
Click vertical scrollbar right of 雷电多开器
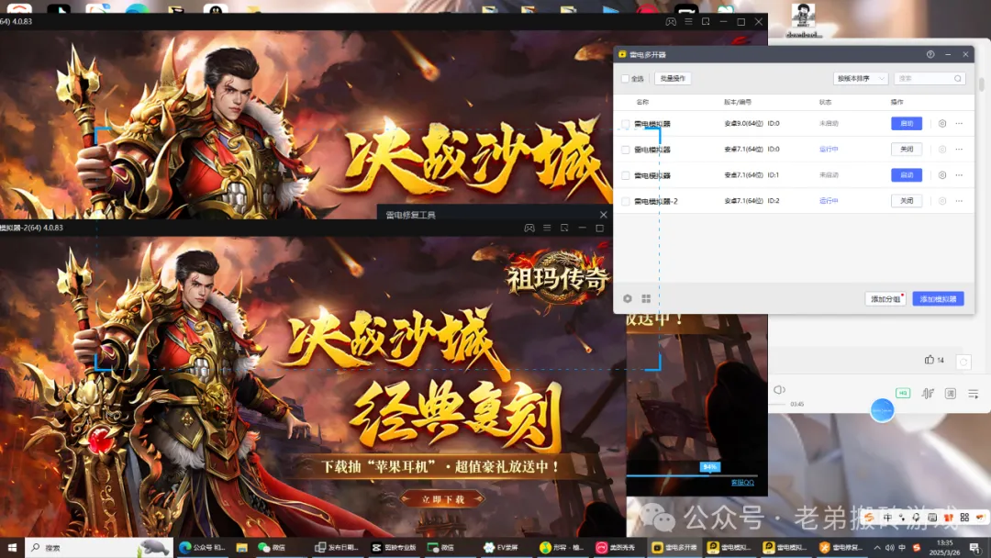point(982,84)
